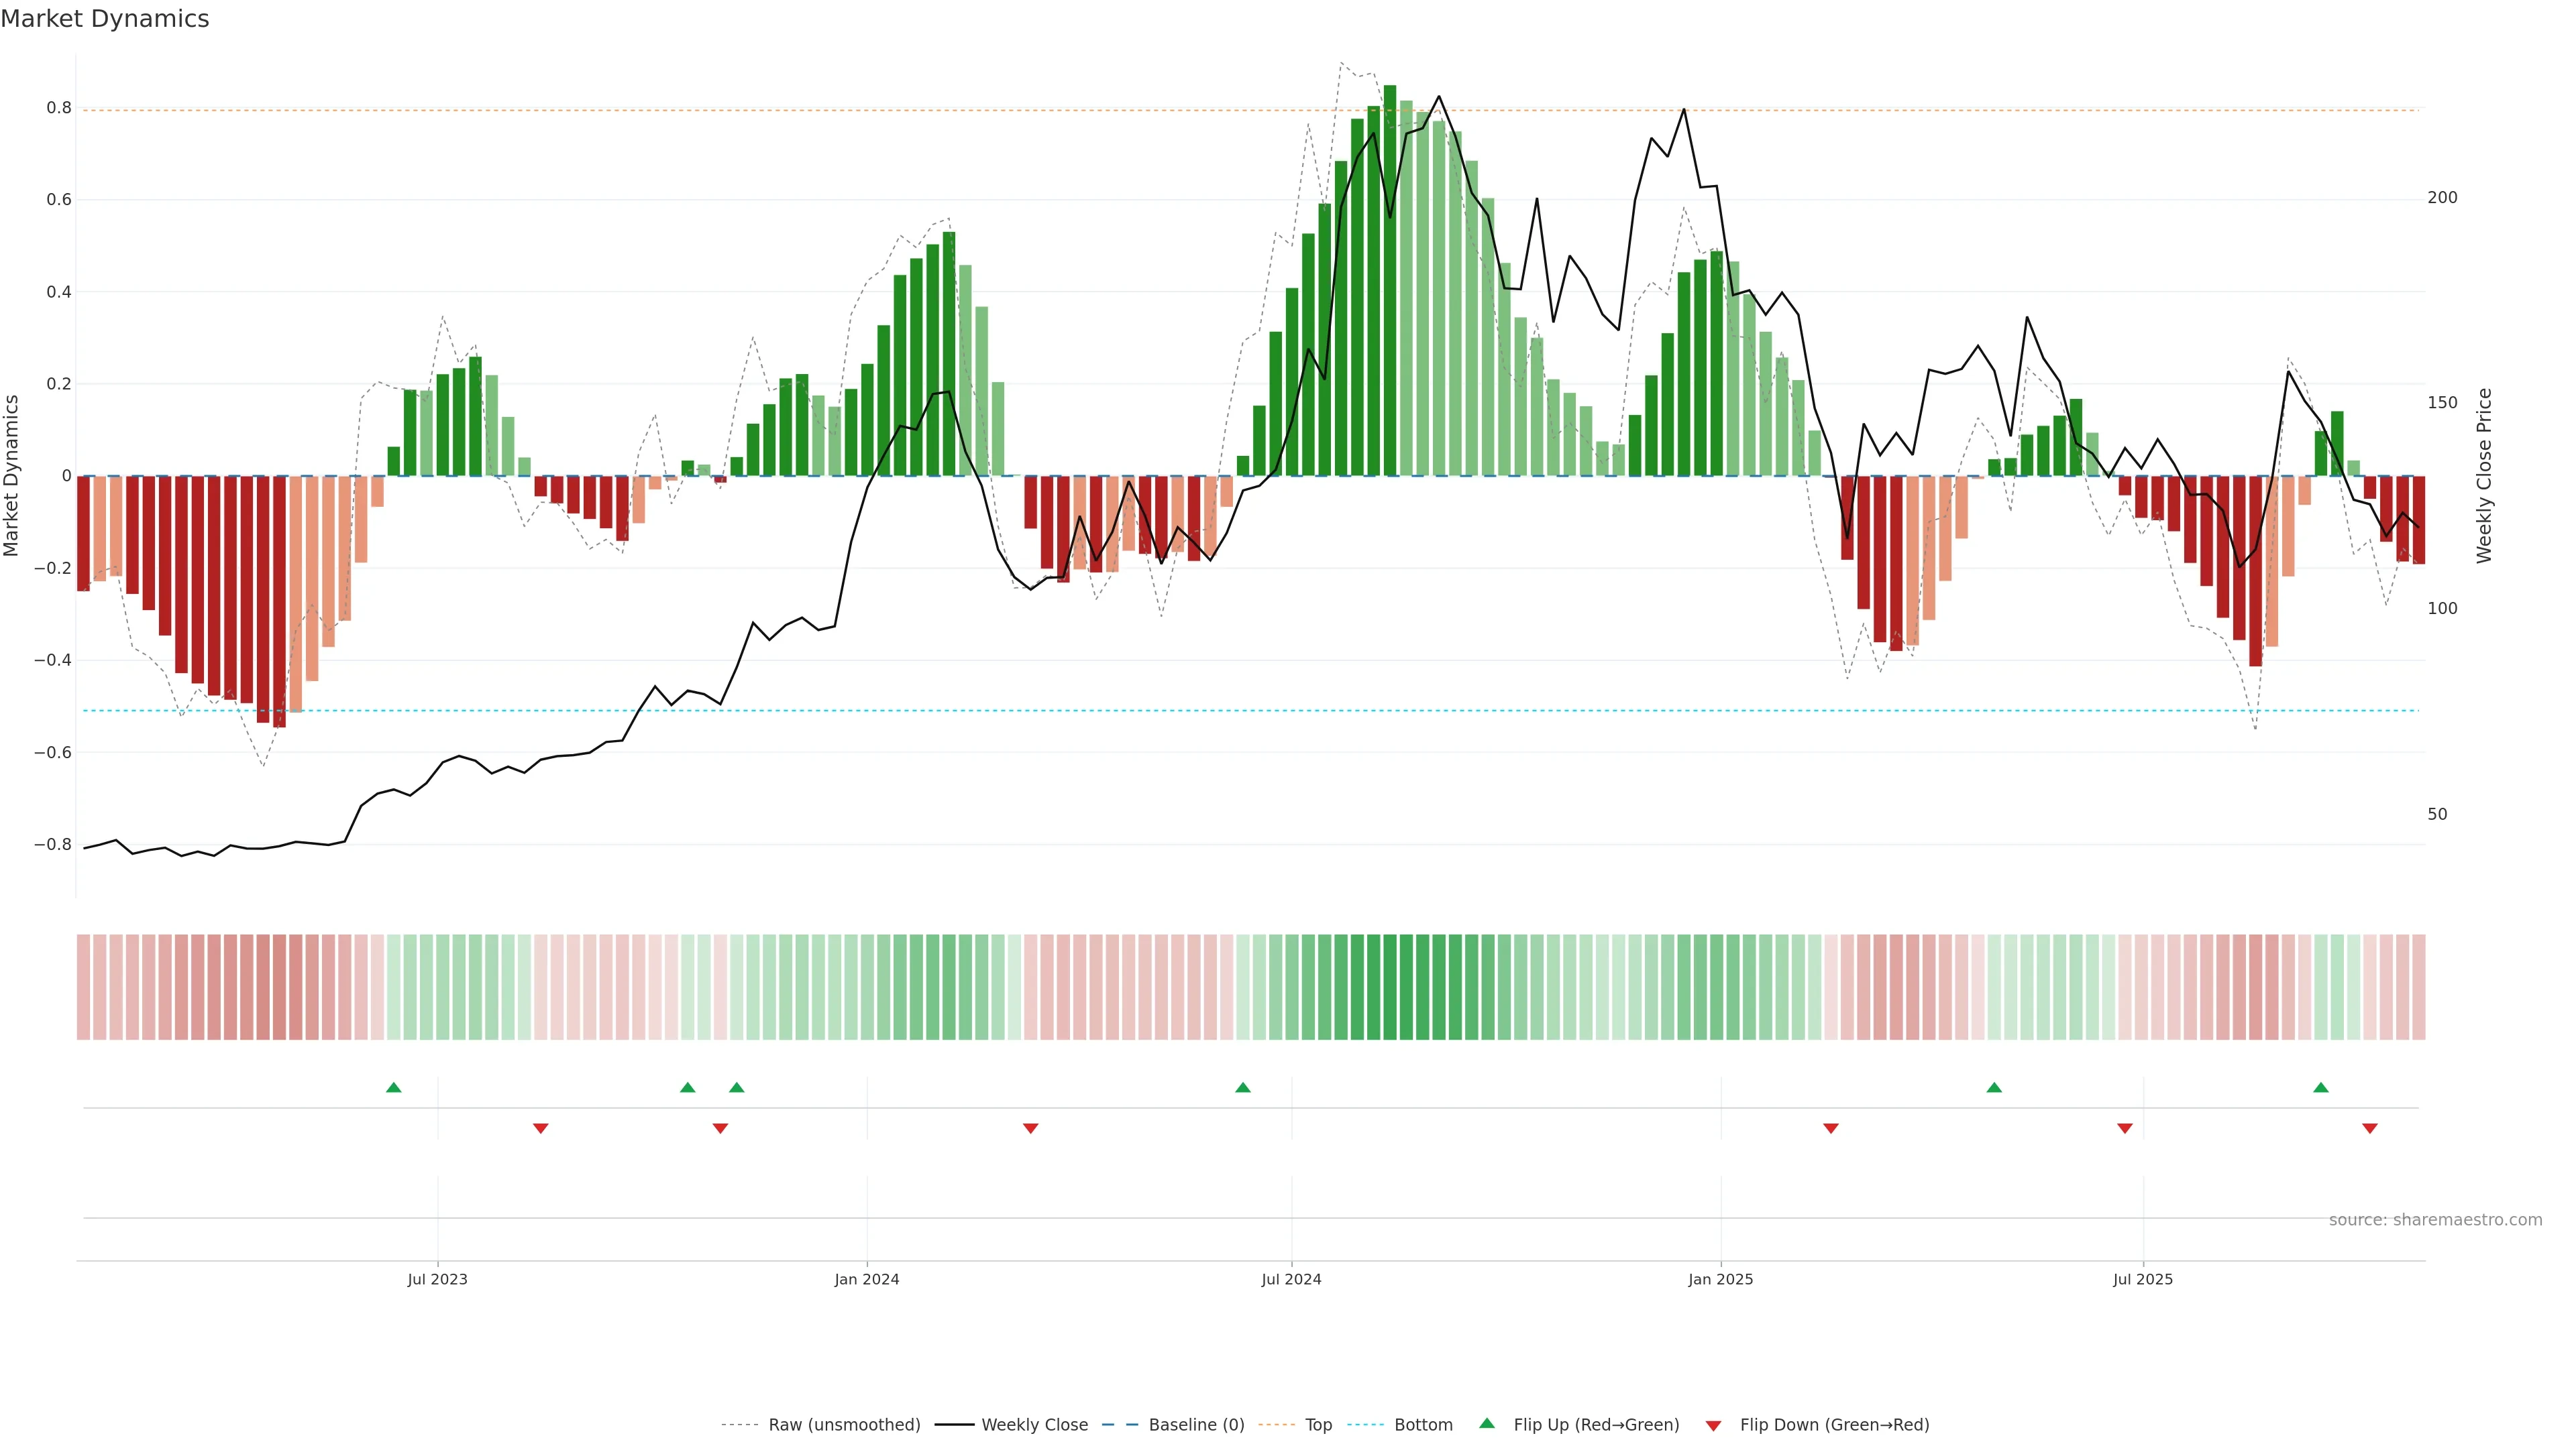Screen dimensions: 2576x1448
Task: Click the green triangle icon in the legend
Action: coord(1487,1423)
